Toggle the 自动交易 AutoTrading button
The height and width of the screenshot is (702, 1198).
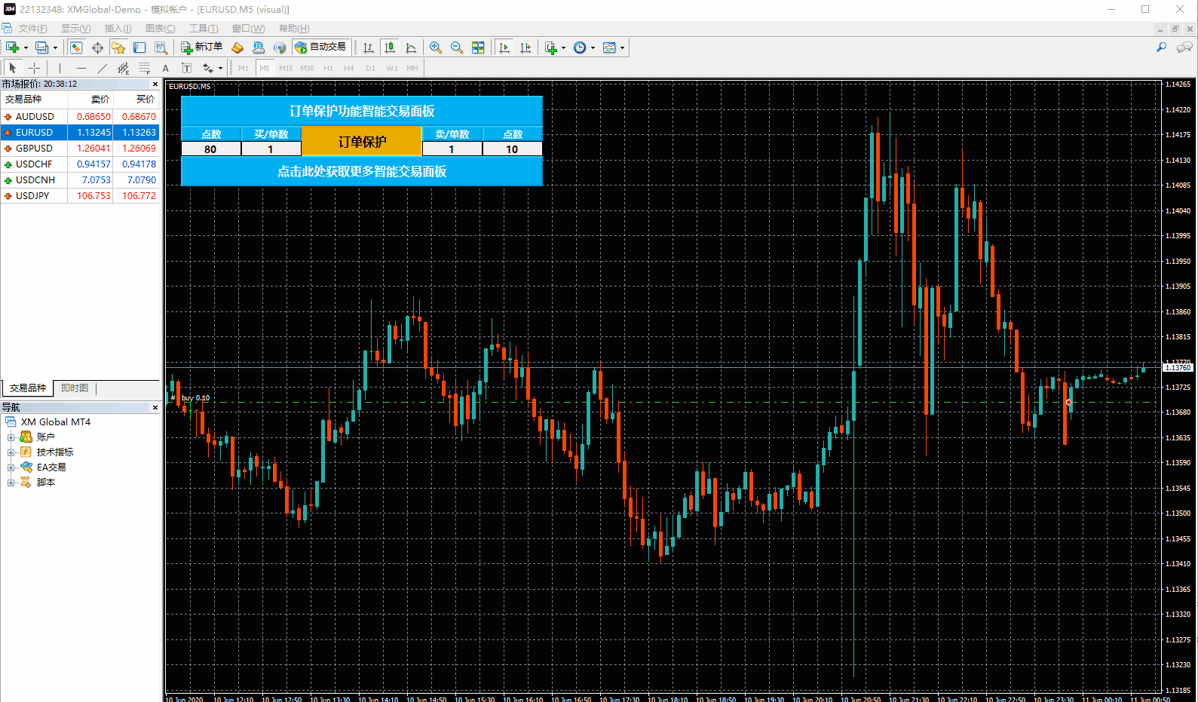pyautogui.click(x=320, y=48)
